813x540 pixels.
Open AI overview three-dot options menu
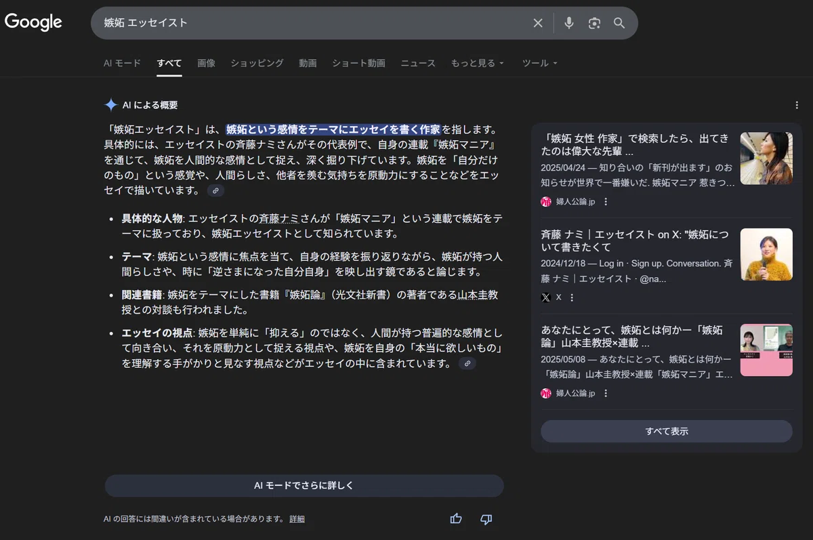coord(797,105)
